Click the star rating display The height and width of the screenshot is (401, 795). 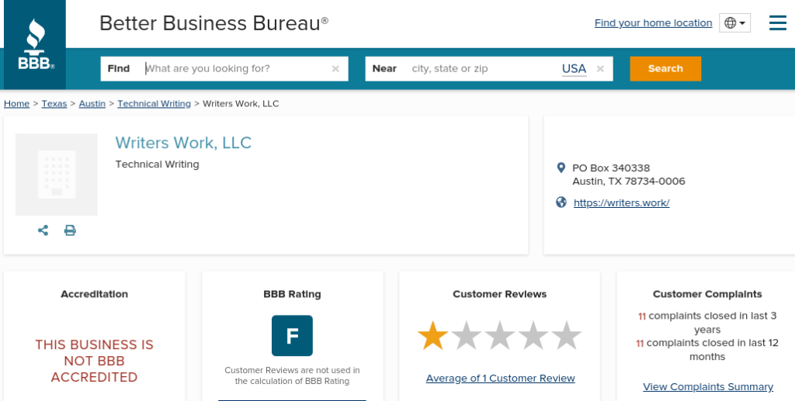[x=499, y=336]
